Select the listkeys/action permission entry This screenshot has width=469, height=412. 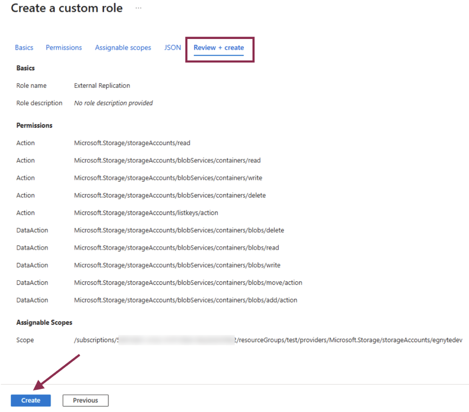[x=146, y=212]
